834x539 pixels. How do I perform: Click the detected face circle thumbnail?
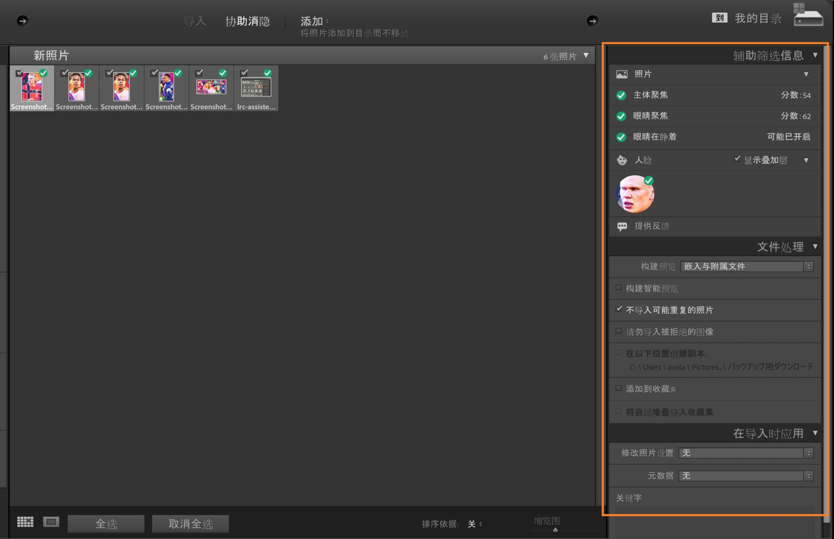(635, 194)
